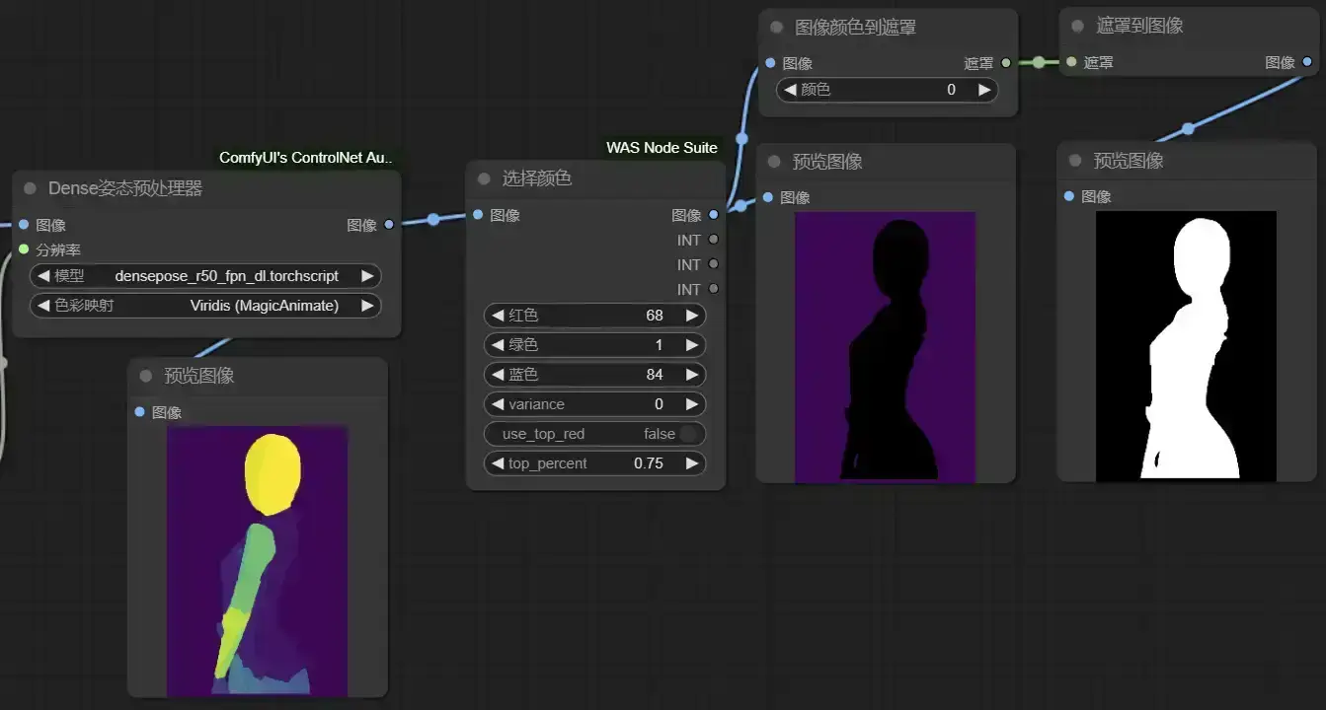Collapse the 选择颜色 node via its title dot
The height and width of the screenshot is (710, 1326).
coord(484,178)
